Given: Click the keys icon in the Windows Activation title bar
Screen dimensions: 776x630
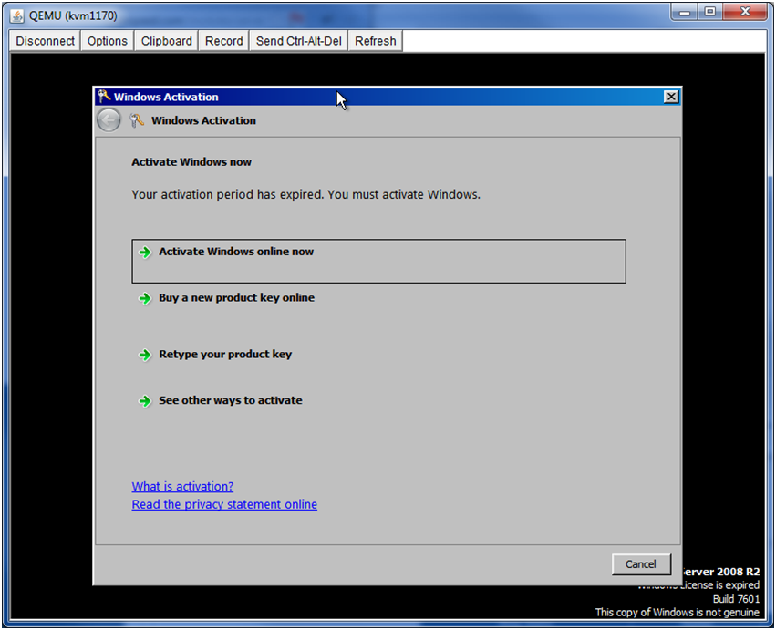Looking at the screenshot, I should [103, 97].
